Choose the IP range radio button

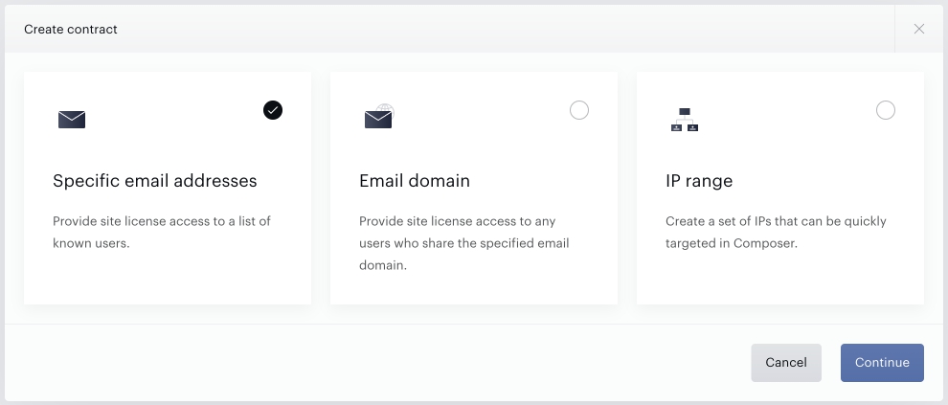[x=886, y=110]
